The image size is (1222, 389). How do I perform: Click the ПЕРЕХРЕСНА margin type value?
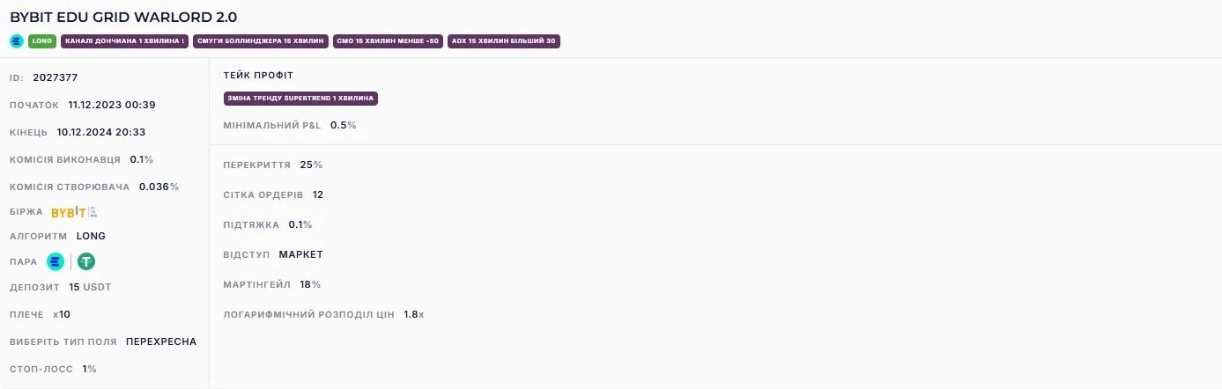pos(161,341)
